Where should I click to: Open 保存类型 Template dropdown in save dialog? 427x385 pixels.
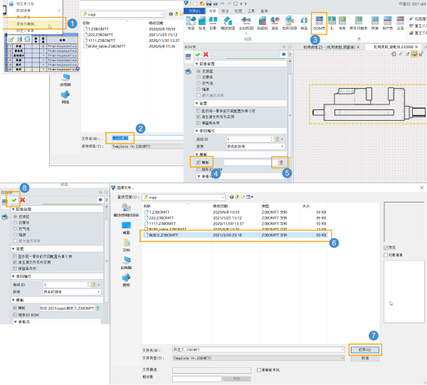147,146
